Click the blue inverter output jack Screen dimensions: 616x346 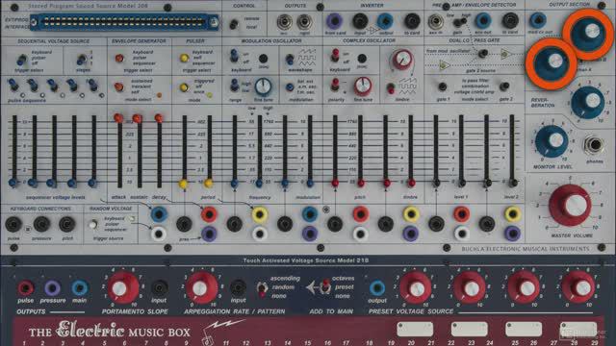[x=385, y=21]
